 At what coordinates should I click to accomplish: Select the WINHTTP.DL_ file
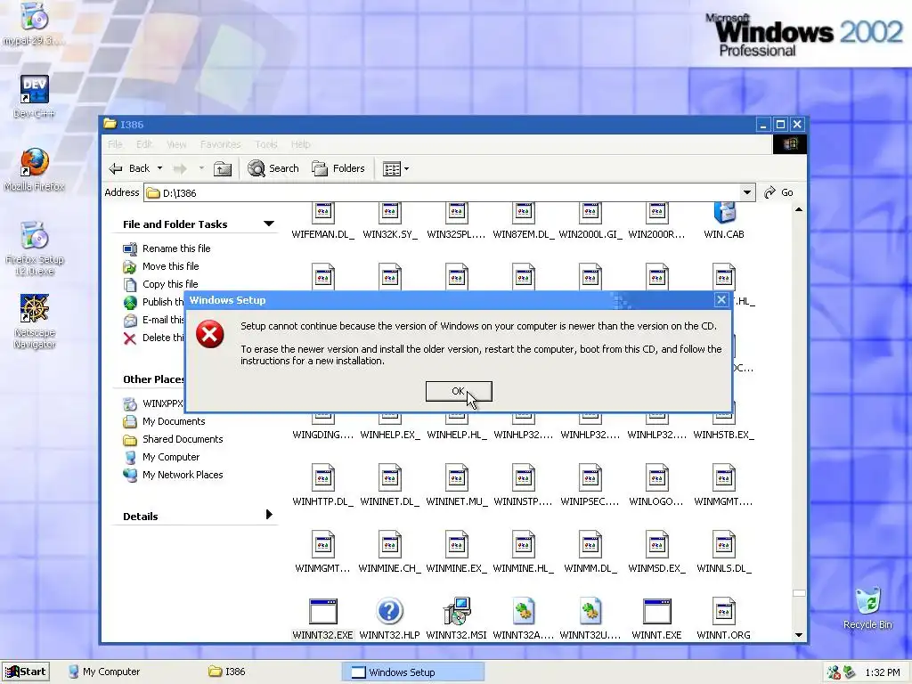coord(322,485)
